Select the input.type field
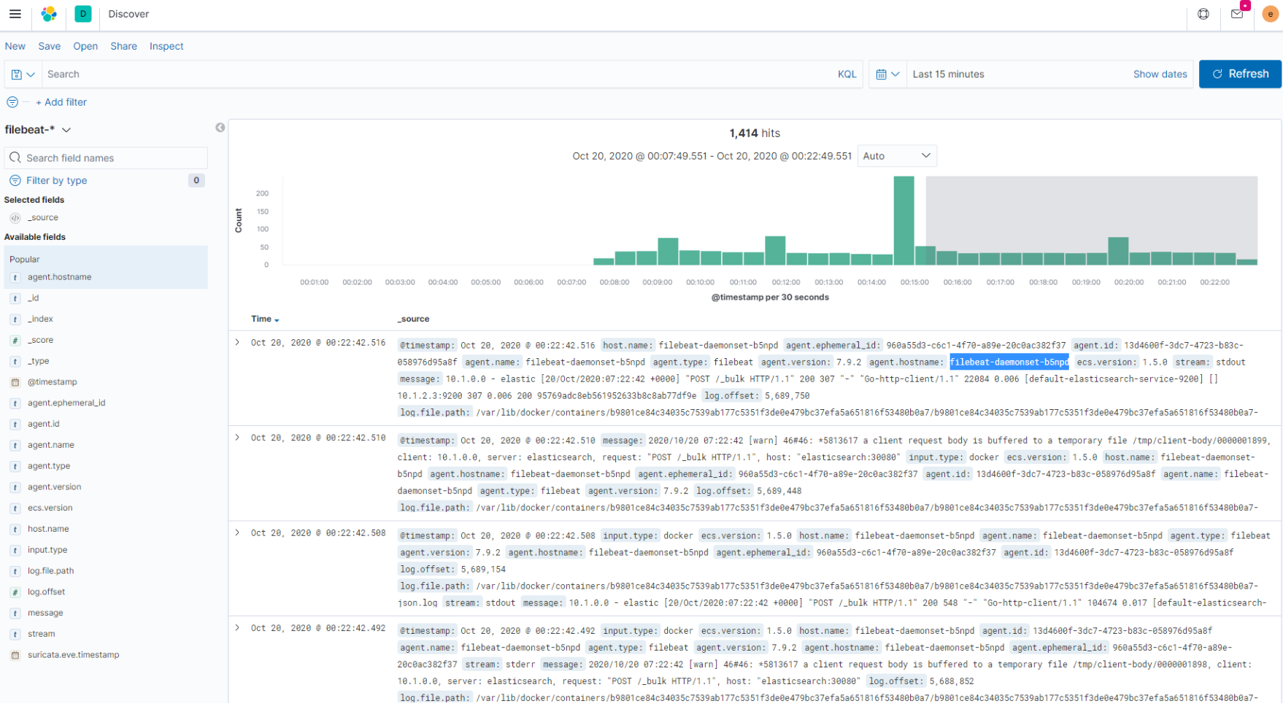Viewport: 1283px width, 706px height. coord(47,550)
